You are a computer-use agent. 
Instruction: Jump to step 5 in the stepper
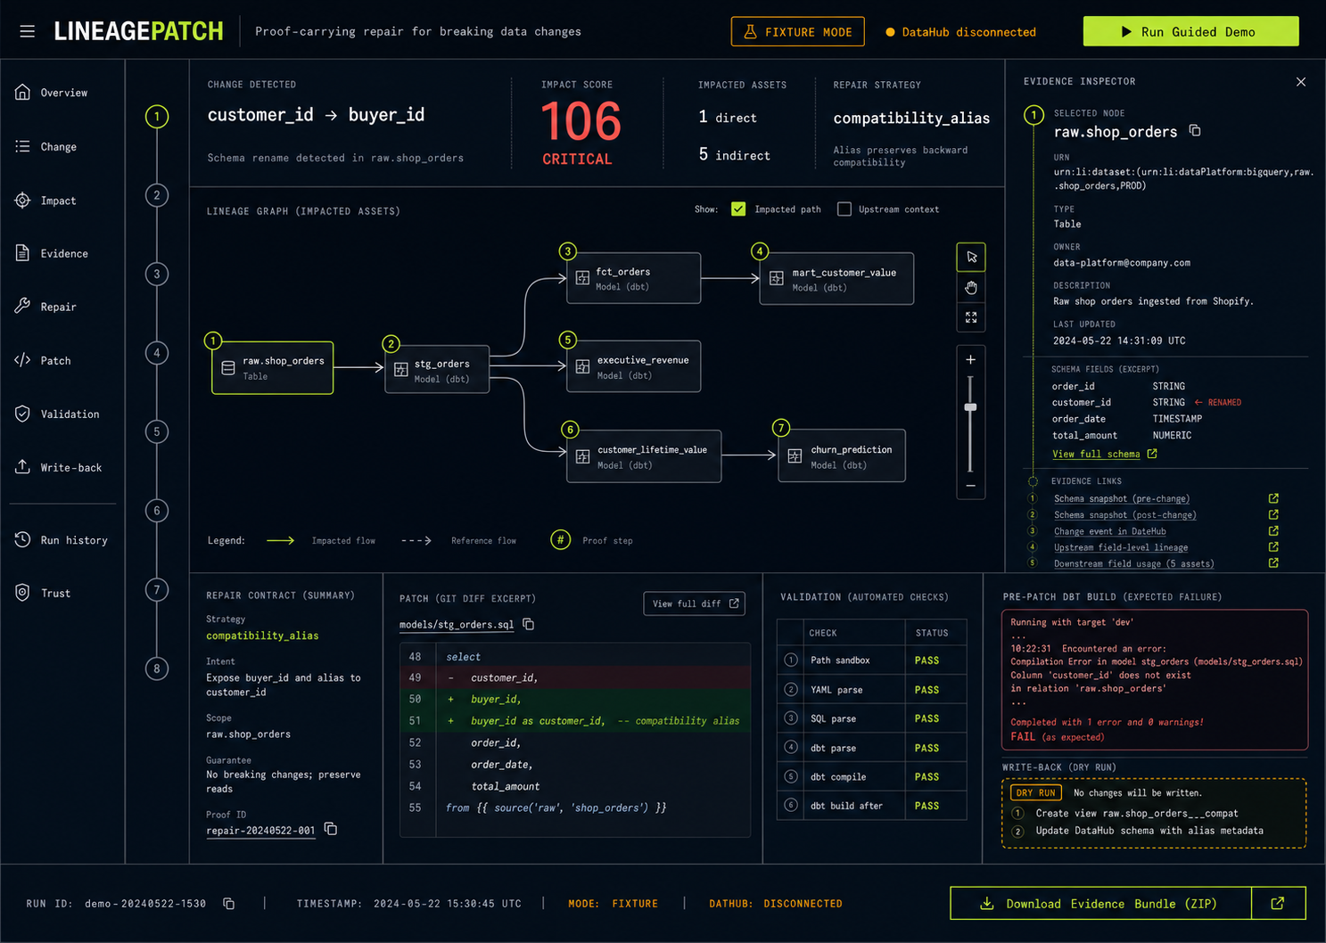point(157,431)
